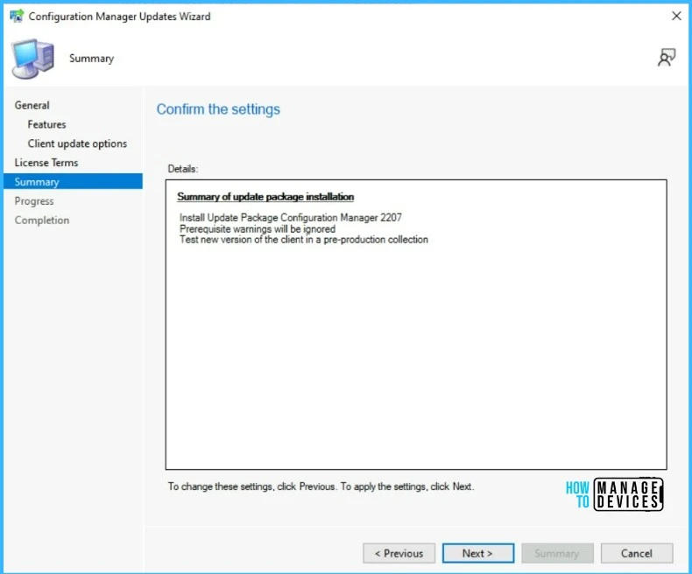Click the computer wizard header icon

[x=33, y=59]
